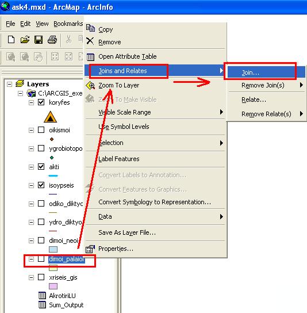This screenshot has width=307, height=313.
Task: Open the Edit menu
Action: [25, 24]
